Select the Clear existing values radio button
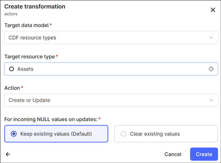 123,134
